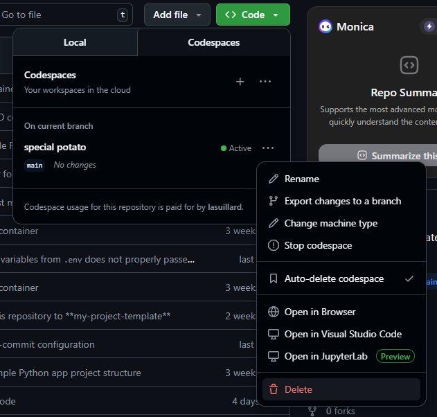Open the Codespaces header ellipsis menu

pos(265,82)
